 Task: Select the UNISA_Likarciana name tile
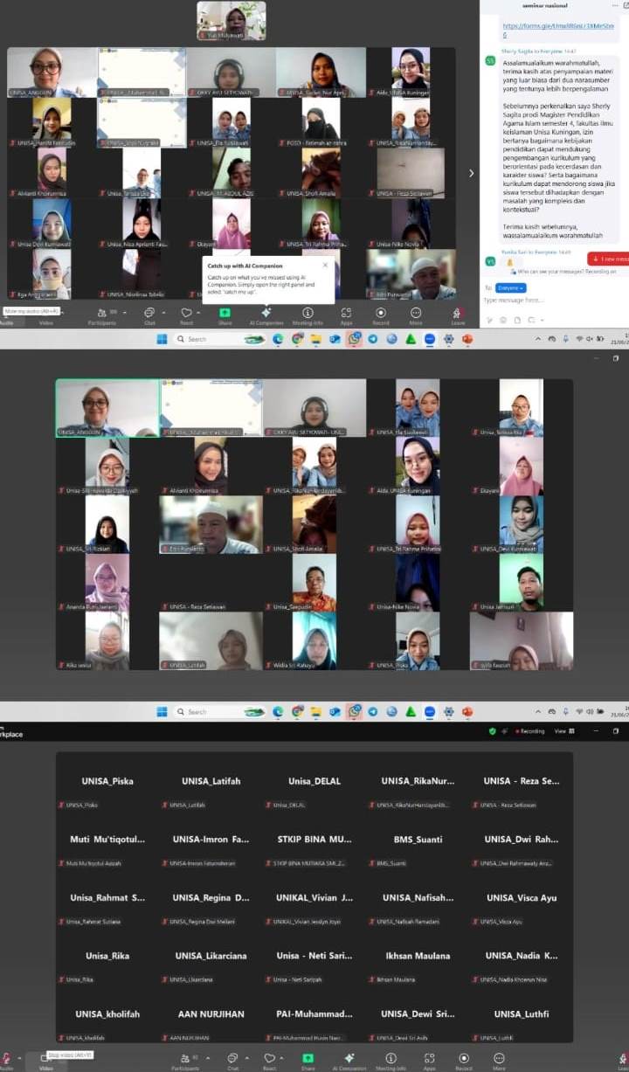[211, 956]
